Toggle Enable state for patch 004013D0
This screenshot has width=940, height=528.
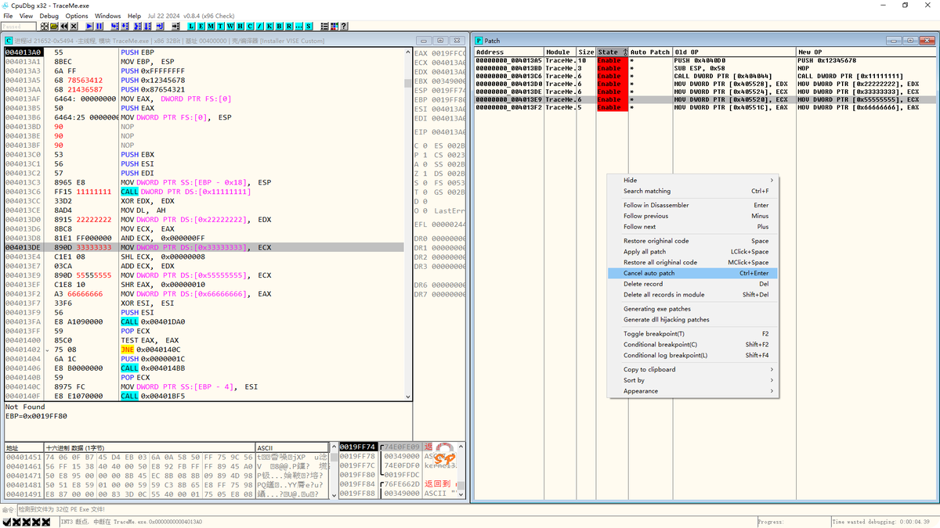point(612,84)
